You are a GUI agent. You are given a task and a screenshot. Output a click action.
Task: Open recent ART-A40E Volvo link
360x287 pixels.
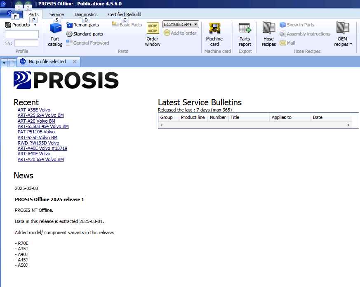(34, 154)
